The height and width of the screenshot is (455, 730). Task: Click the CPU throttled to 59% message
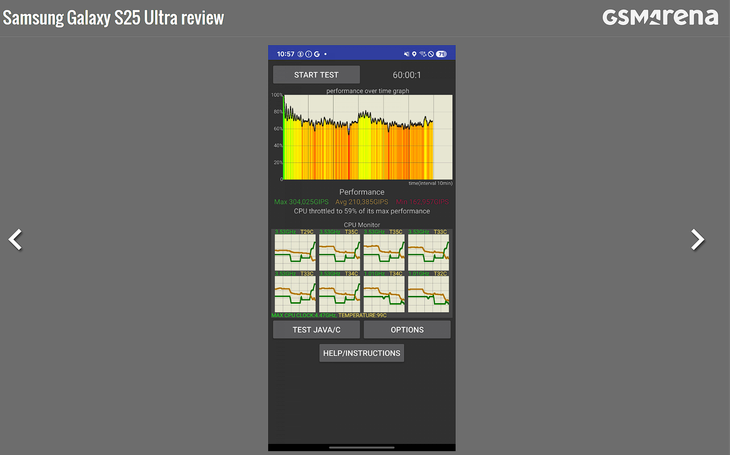coord(362,211)
